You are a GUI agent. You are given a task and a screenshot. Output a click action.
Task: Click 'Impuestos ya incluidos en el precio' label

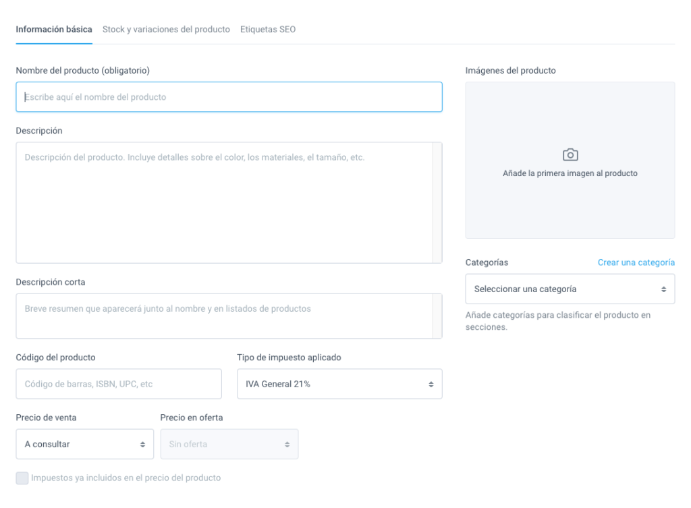tap(126, 478)
